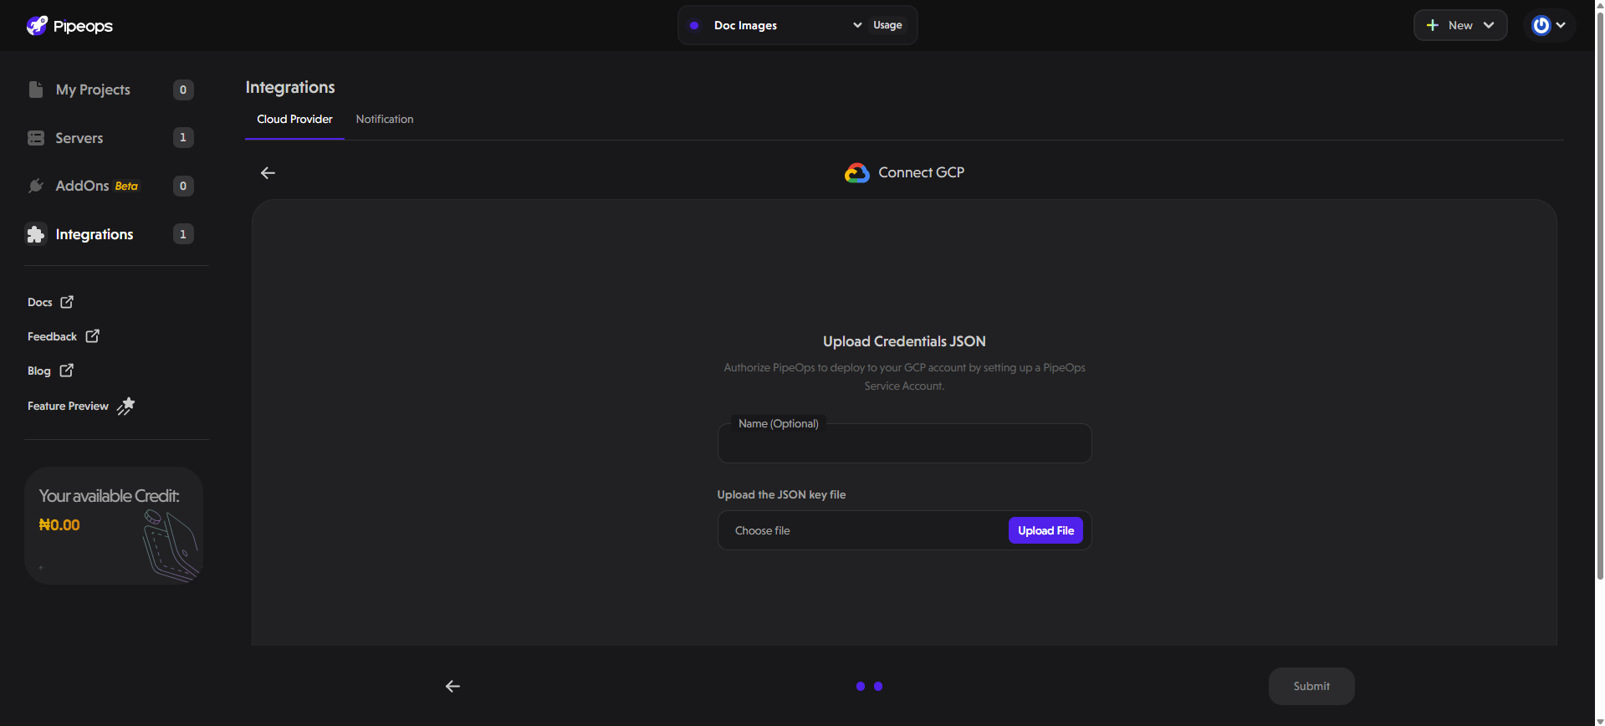The height and width of the screenshot is (726, 1605).
Task: Click the My Projects file icon
Action: click(x=36, y=89)
